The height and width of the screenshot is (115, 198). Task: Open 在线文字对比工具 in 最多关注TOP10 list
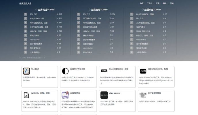point(37,18)
